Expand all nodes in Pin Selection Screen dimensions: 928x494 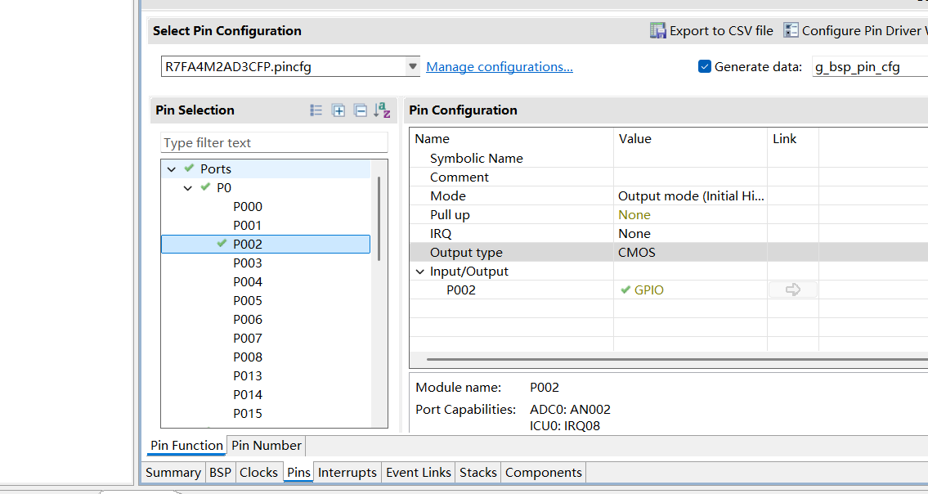click(338, 110)
